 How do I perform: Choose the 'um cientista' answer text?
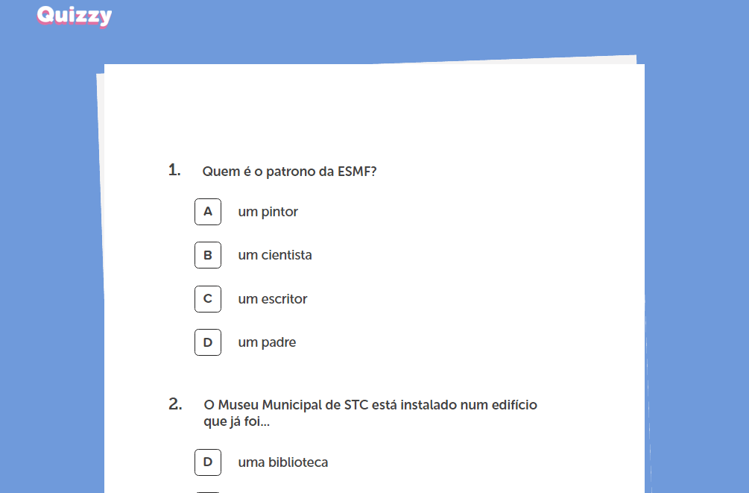[x=274, y=255]
